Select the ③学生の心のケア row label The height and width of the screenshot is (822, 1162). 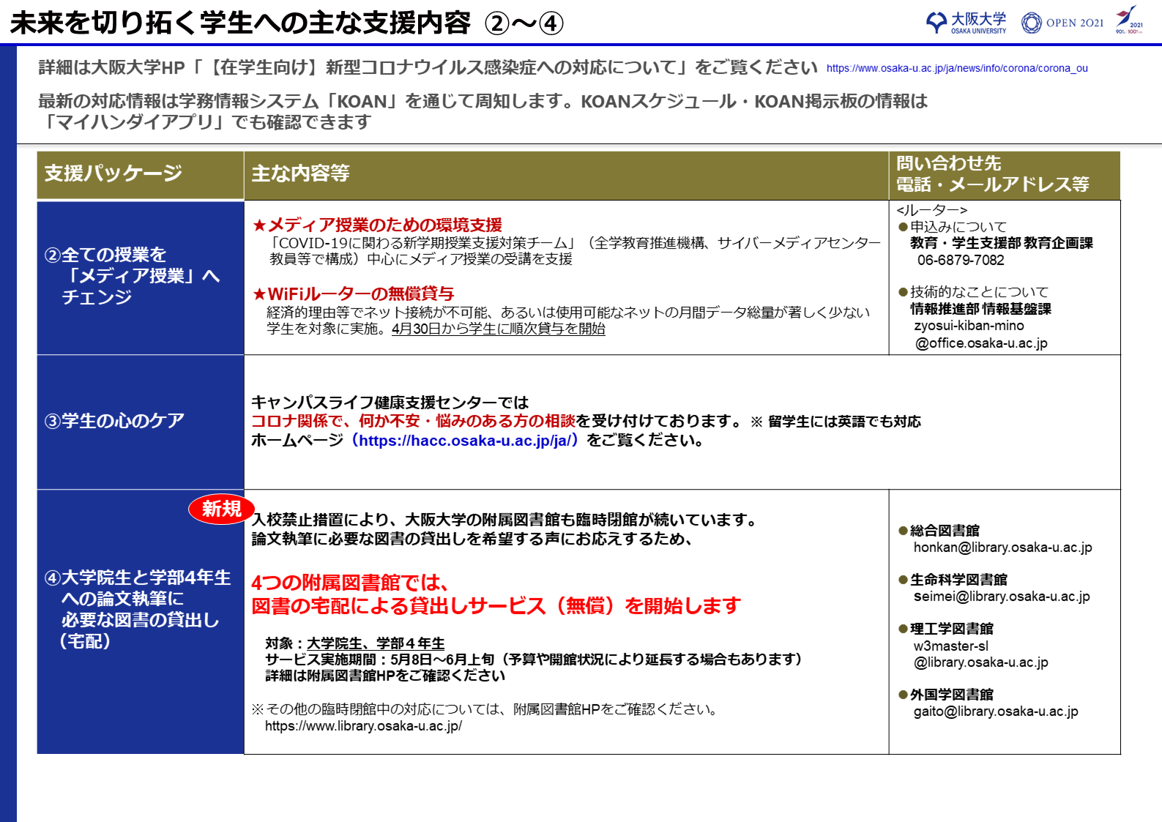pos(114,421)
